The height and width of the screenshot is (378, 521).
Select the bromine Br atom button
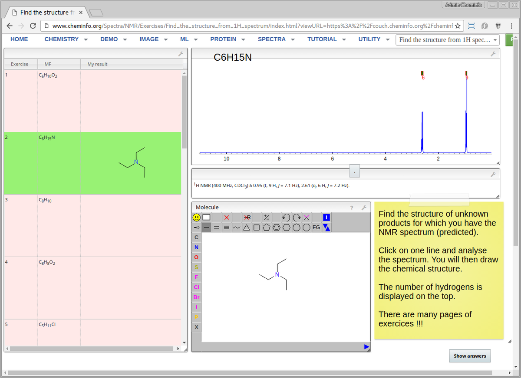pos(197,297)
